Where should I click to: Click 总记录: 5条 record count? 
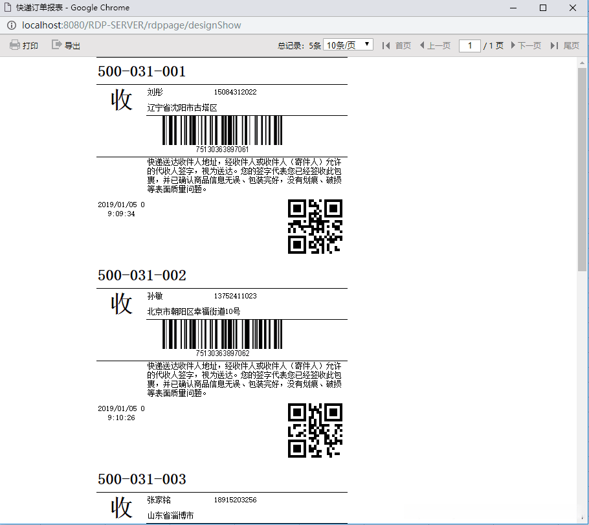(x=299, y=45)
